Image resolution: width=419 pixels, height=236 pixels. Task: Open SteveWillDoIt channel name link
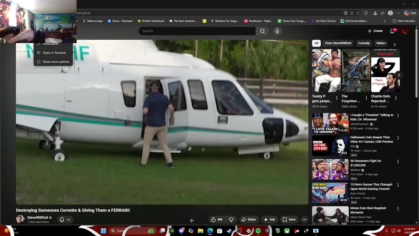click(x=38, y=218)
